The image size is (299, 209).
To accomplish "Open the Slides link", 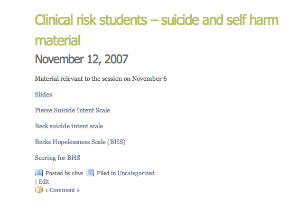I will click(x=43, y=94).
